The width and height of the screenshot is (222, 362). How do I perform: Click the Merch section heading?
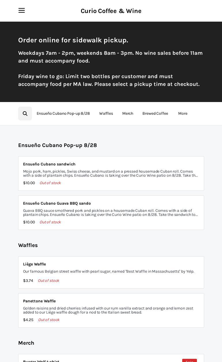[26, 343]
